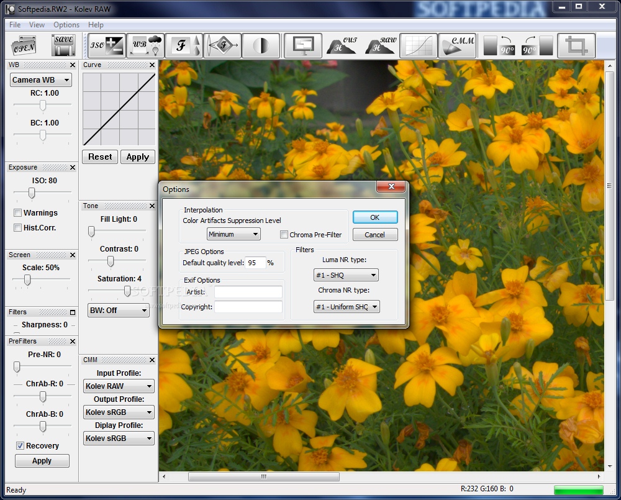Screen dimensions: 621x500
Task: Click Apply in the Curve panel
Action: coord(138,157)
